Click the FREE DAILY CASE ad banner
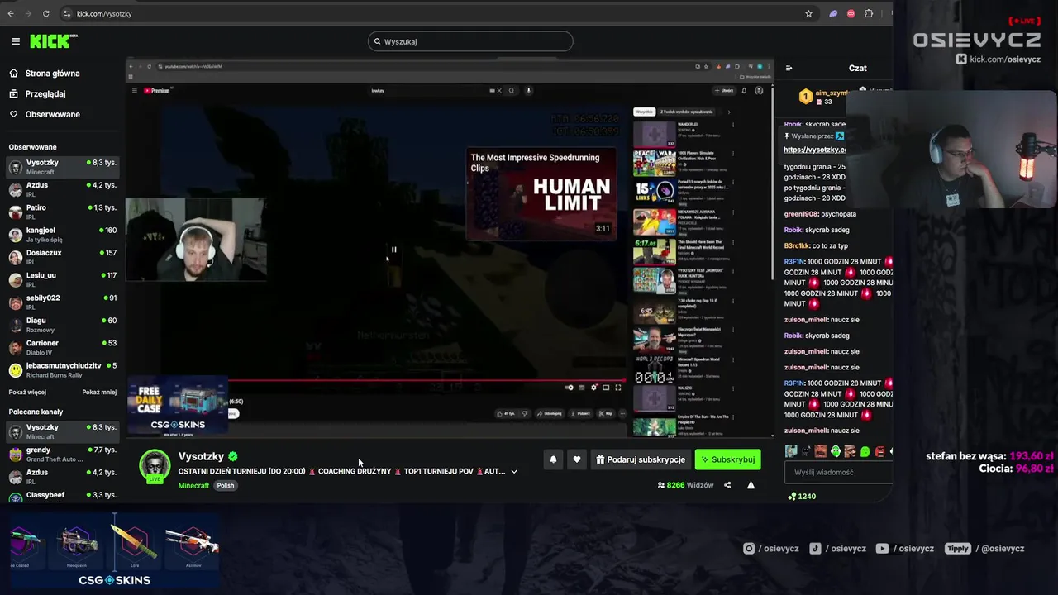The width and height of the screenshot is (1058, 595). click(178, 407)
